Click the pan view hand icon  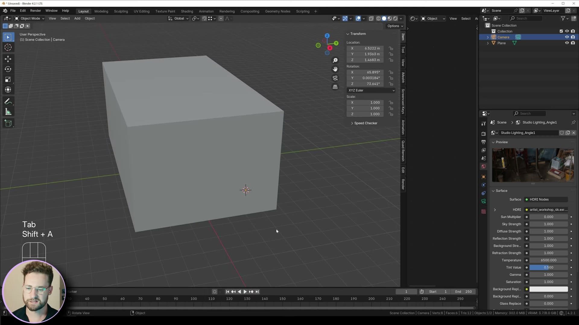(335, 69)
